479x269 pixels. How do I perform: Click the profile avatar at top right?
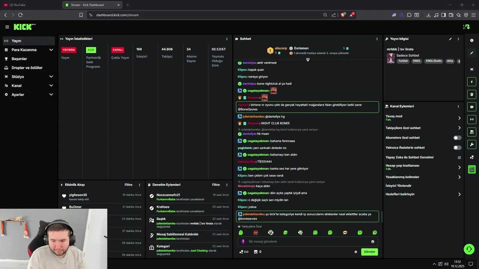click(x=466, y=27)
